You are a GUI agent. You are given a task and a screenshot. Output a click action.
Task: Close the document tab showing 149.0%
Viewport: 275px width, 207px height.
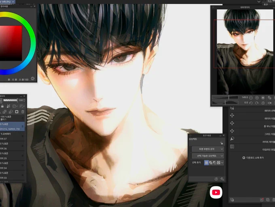[x=13, y=2]
